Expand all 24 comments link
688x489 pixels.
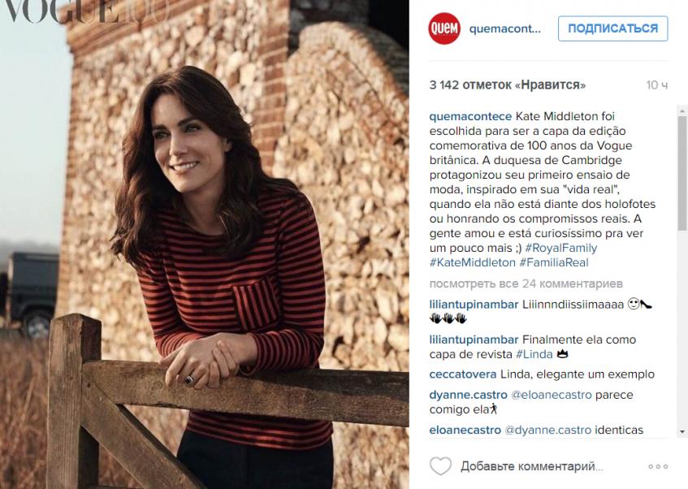tap(526, 283)
